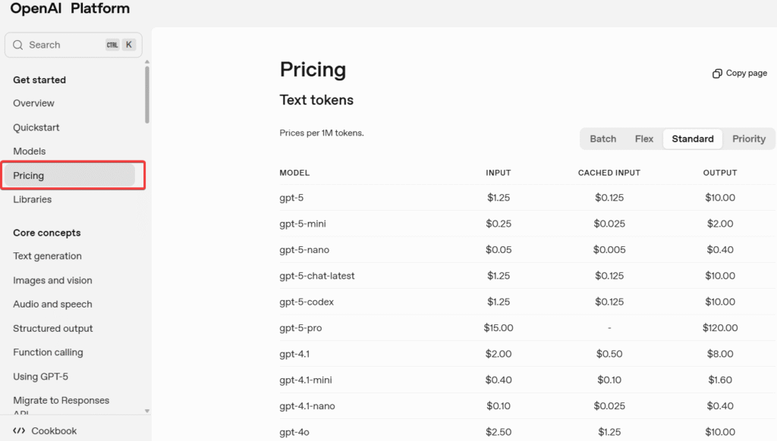Click the Copy page icon
777x441 pixels.
tap(717, 73)
